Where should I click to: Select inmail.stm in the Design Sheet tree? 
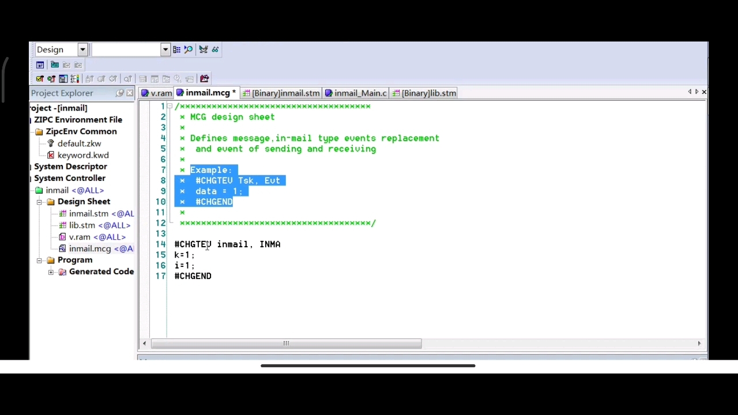coord(88,213)
